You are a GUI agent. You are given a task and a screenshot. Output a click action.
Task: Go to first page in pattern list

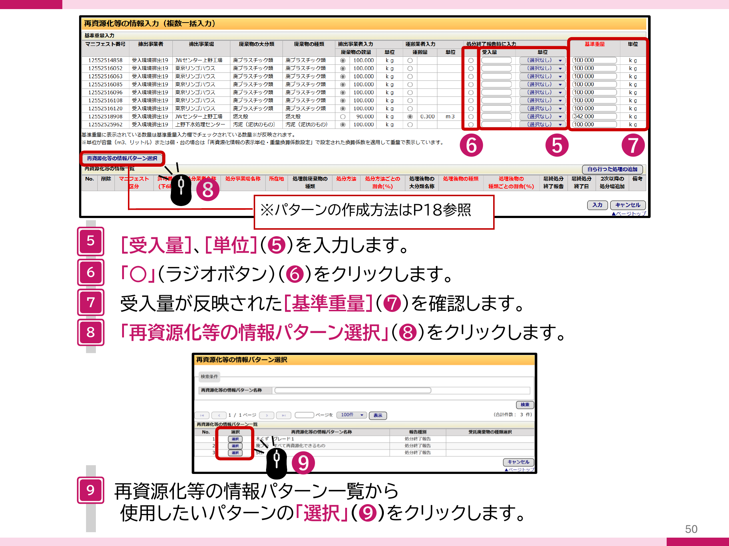(202, 415)
